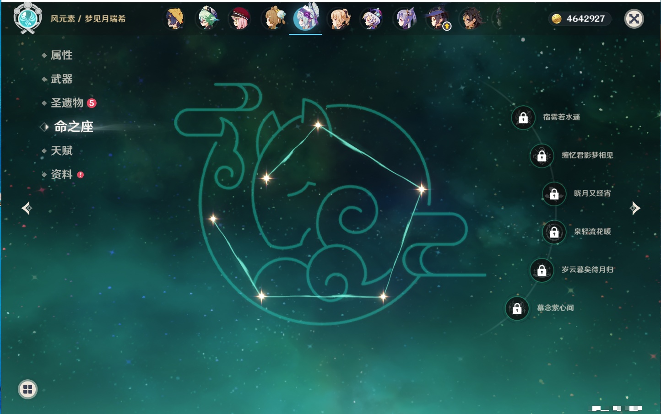661x414 pixels.
Task: Click the lock icon beside 岁云暮矣待月归
Action: (x=542, y=270)
